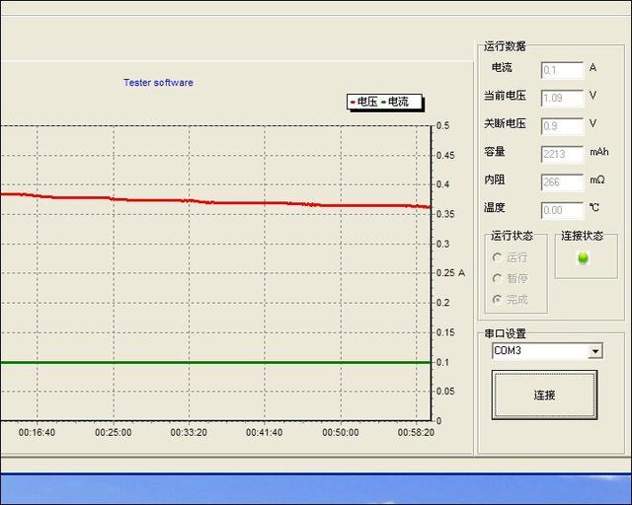Select the 运行 radio button

click(x=497, y=257)
